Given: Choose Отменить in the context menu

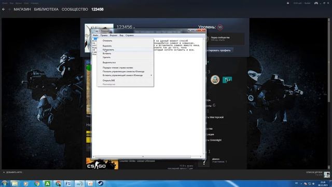Looking at the screenshot, I should pos(126,41).
